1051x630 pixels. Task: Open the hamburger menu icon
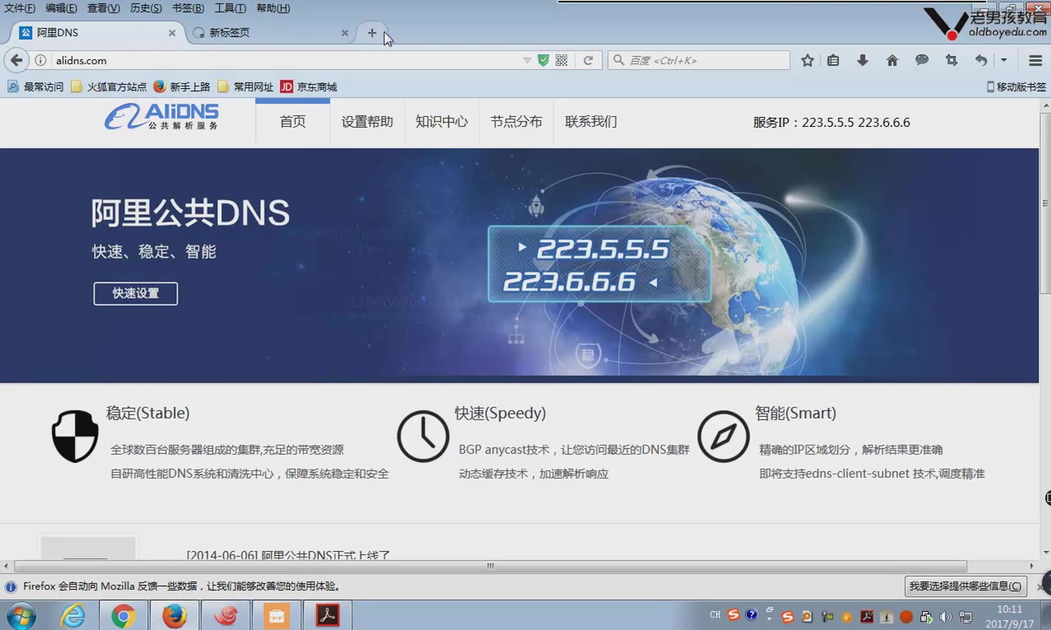(1036, 61)
